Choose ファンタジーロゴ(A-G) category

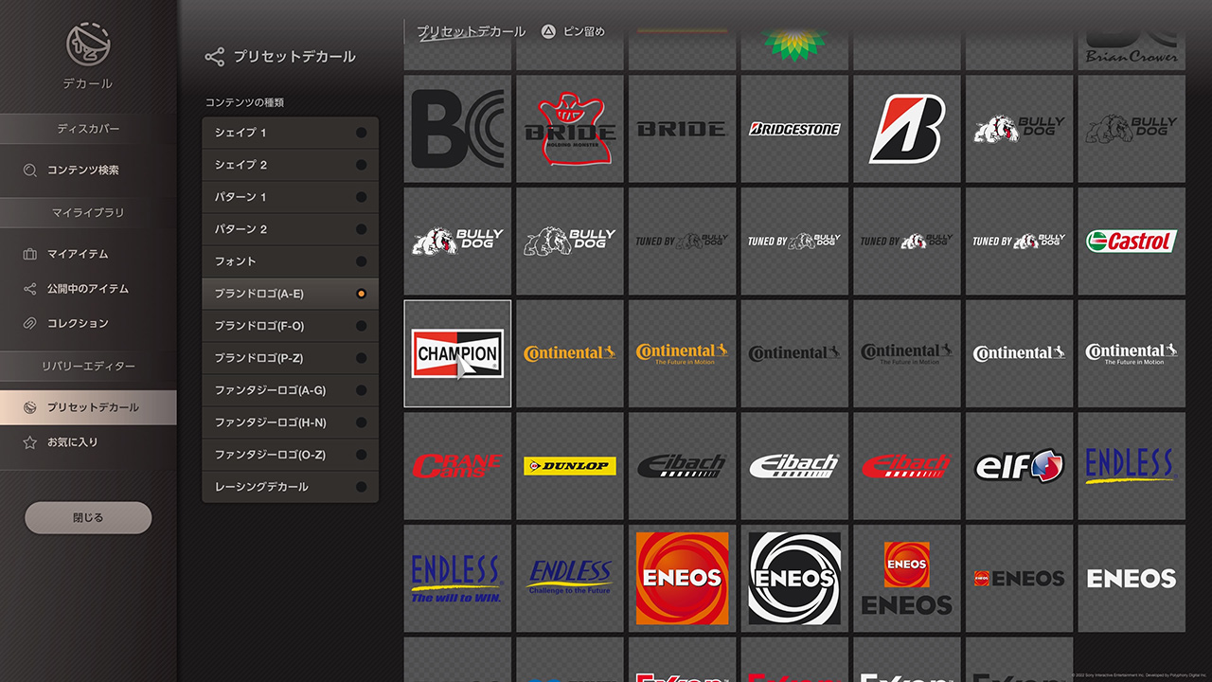290,390
